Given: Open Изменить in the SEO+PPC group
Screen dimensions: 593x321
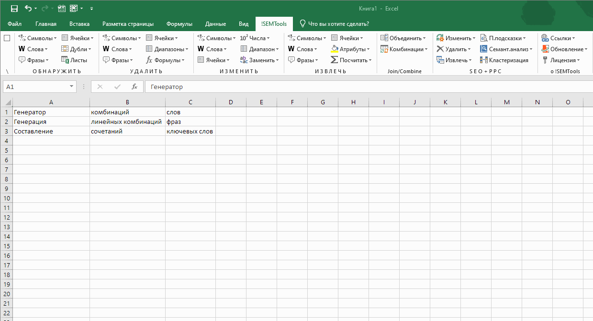Looking at the screenshot, I should coord(456,38).
